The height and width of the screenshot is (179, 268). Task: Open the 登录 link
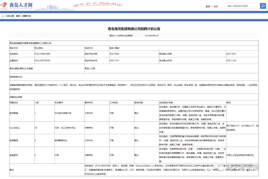pyautogui.click(x=208, y=6)
